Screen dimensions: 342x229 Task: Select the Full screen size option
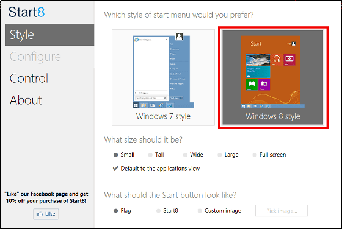[x=269, y=155]
